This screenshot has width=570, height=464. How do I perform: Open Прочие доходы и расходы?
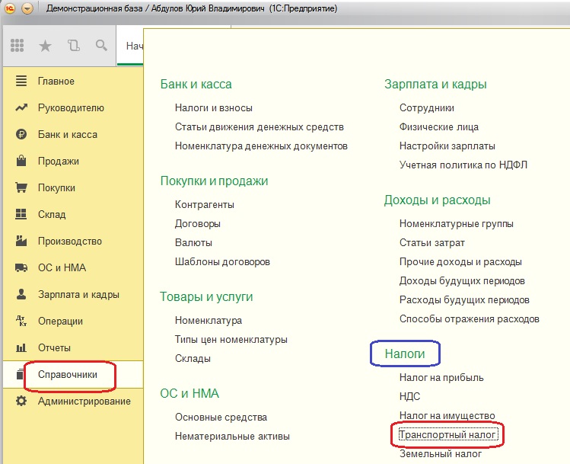(460, 261)
